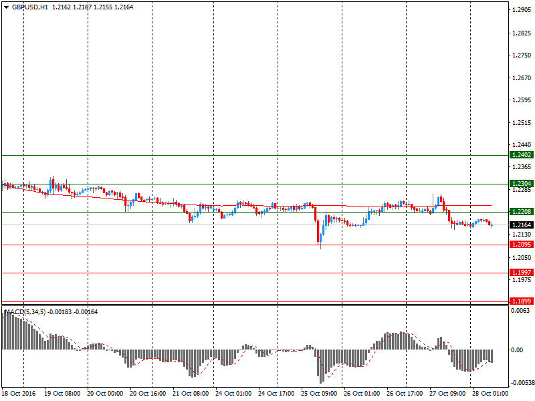Click the 27 Oct 09:00 time label
Screen dimensions: 535x401
(447, 394)
